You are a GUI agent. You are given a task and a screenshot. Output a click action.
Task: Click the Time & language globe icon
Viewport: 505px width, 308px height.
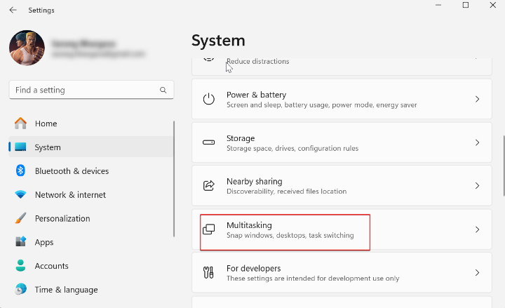[x=21, y=289]
